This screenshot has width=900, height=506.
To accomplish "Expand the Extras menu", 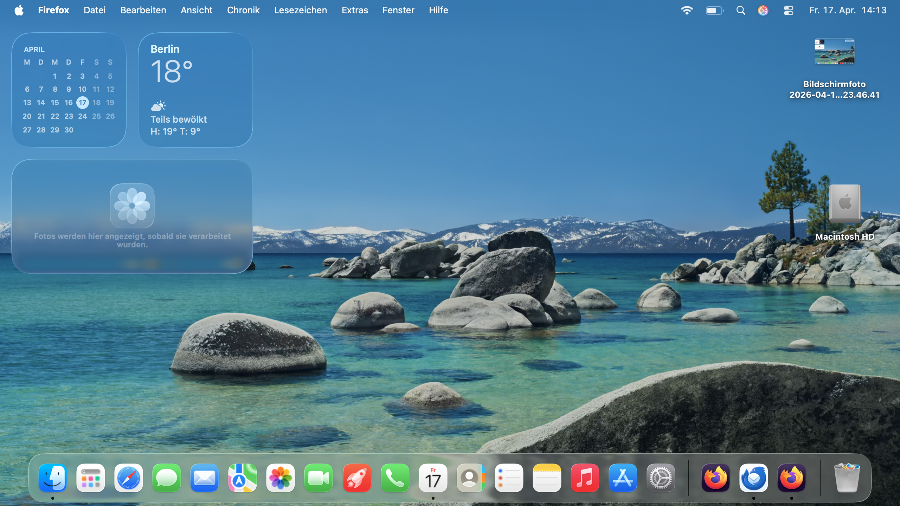I will coord(355,11).
